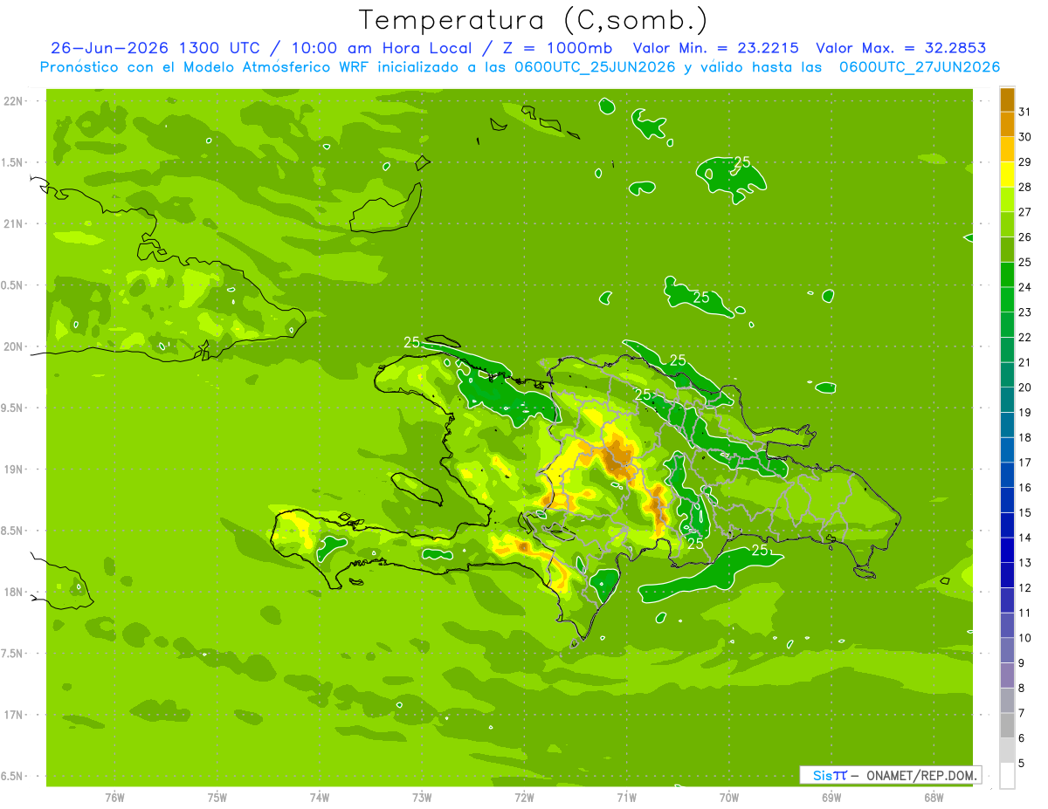Pick the yellow swatch between 28 and 29

pos(1007,175)
